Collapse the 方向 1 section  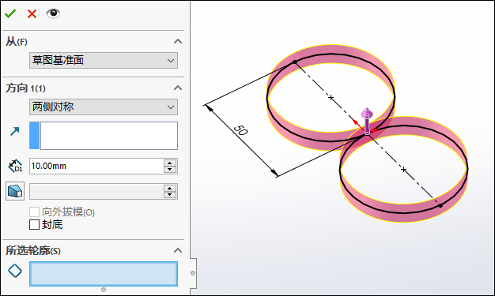[x=178, y=88]
